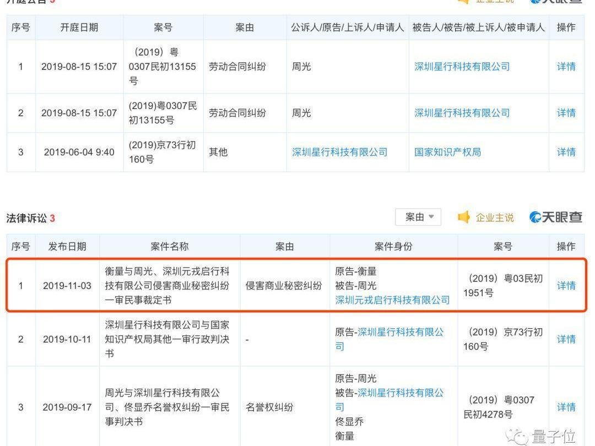This screenshot has height=446, width=595.
Task: Select the 法律诉讼 section heading
Action: coord(31,218)
